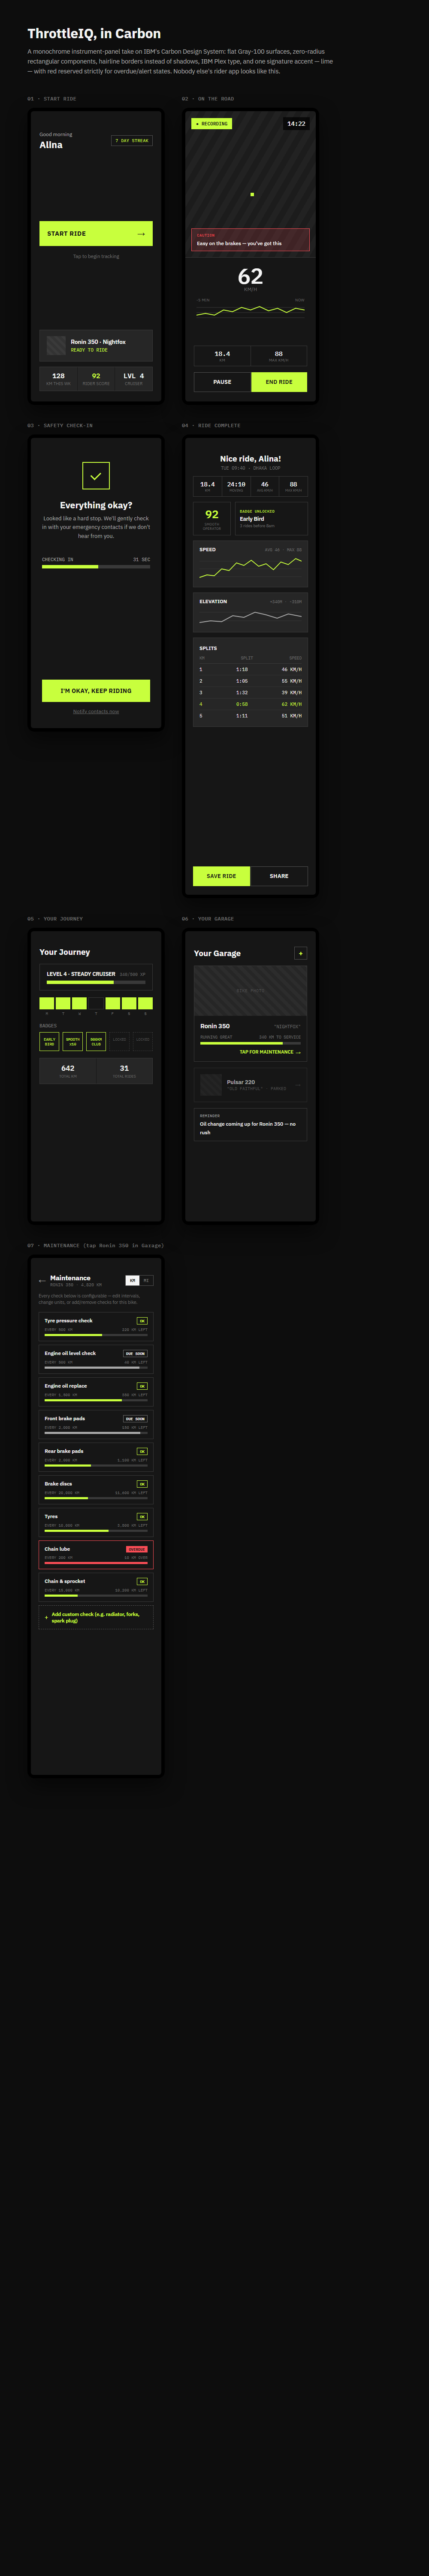Viewport: 429px width, 2576px height.
Task: Click the back arrow on Maintenance
Action: pos(42,1281)
